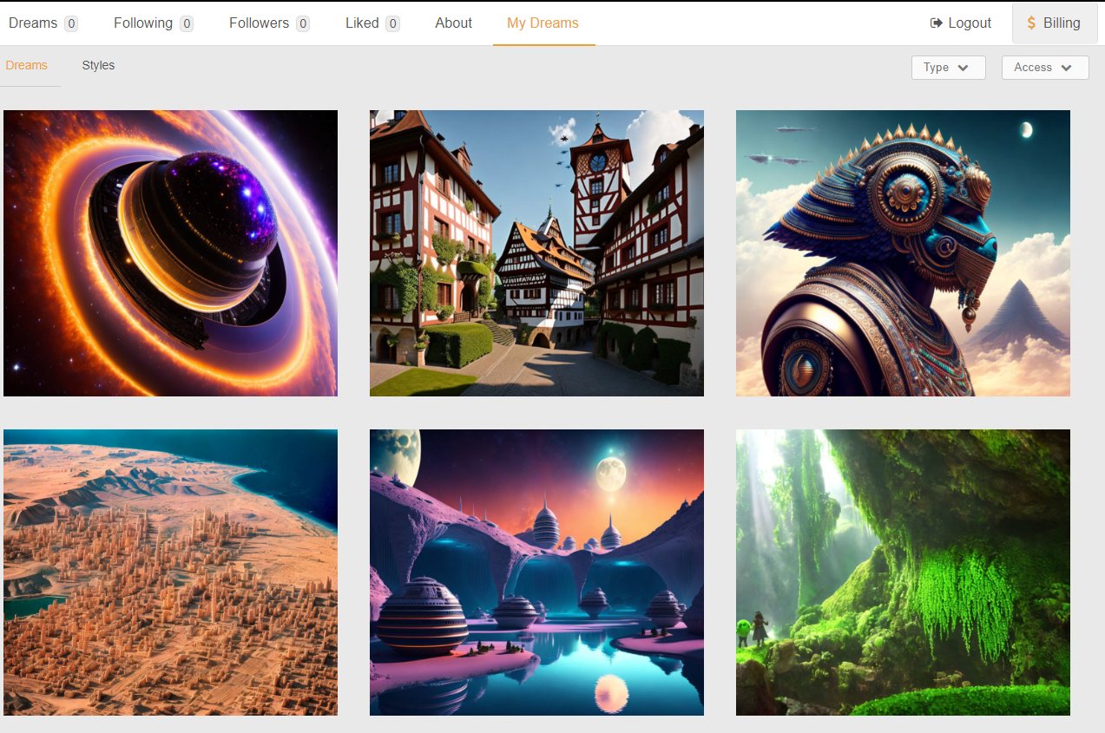Open the half-timbered village image
The height and width of the screenshot is (733, 1105).
(536, 253)
